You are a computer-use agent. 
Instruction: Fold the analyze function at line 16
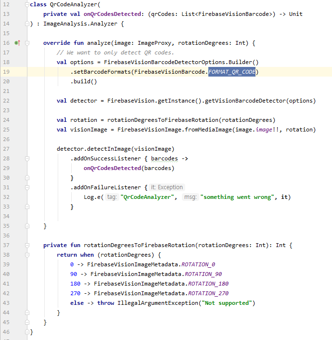[27, 43]
